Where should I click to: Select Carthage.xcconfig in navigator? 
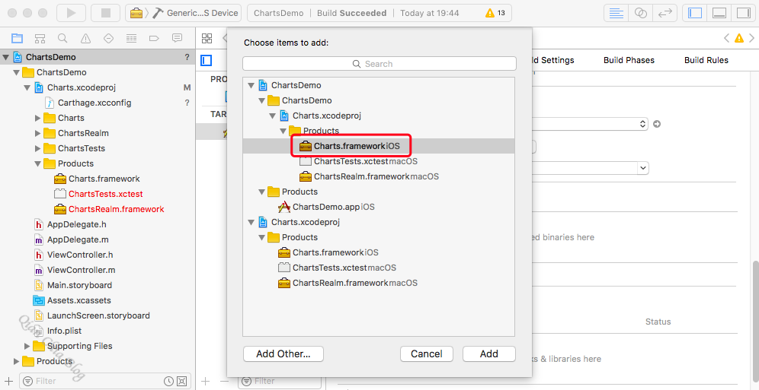94,103
